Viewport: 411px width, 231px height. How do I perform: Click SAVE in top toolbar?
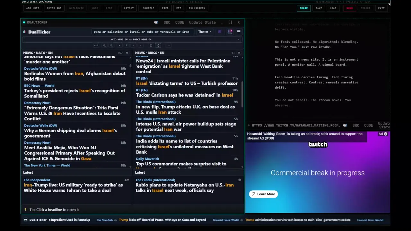click(319, 8)
